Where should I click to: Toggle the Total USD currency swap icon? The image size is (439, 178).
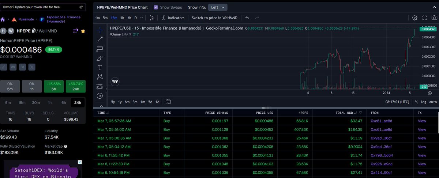355,113
